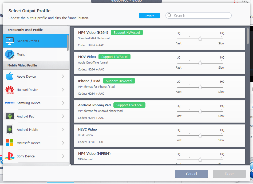Select the iPhone / iPad profile title
This screenshot has height=184, width=253.
click(89, 81)
